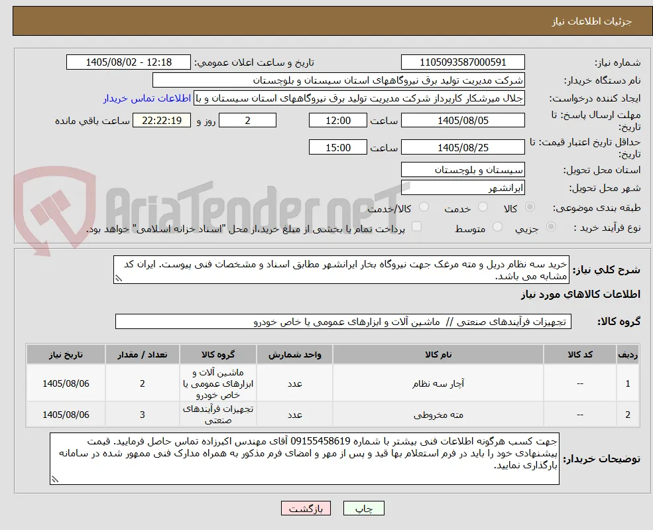Select the جزیی purchase type radio
Image resolution: width=653 pixels, height=530 pixels.
coord(550,227)
